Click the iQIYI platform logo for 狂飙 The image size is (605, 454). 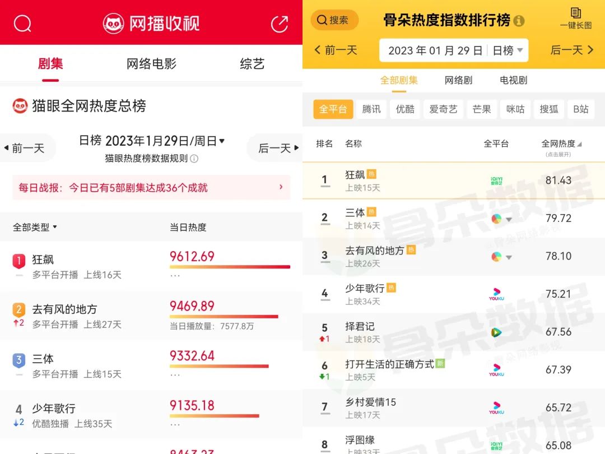(x=496, y=181)
